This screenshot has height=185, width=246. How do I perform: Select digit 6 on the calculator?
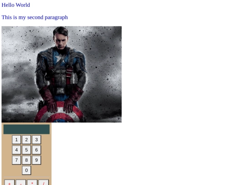pos(36,150)
